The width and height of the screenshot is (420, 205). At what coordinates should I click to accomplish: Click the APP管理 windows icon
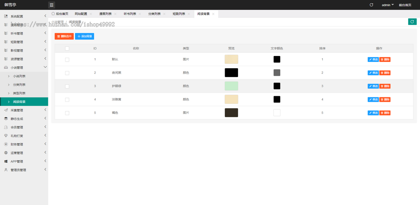(6, 161)
